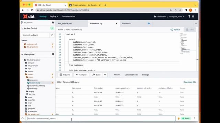The width and height of the screenshot is (220, 123).
Task: Click the browser share icon
Action: [176, 10]
